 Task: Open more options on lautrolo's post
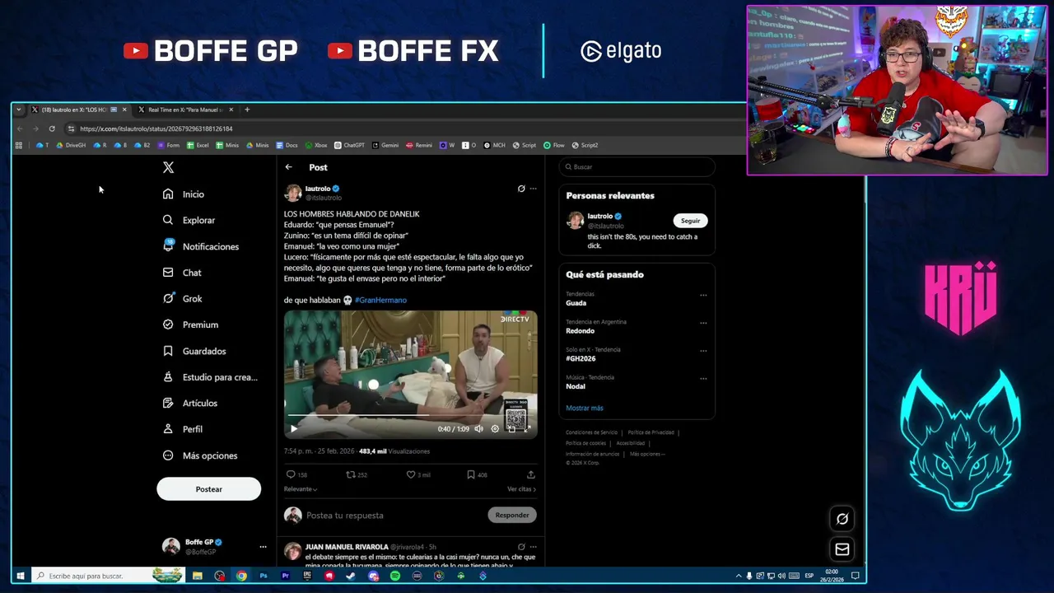tap(533, 189)
